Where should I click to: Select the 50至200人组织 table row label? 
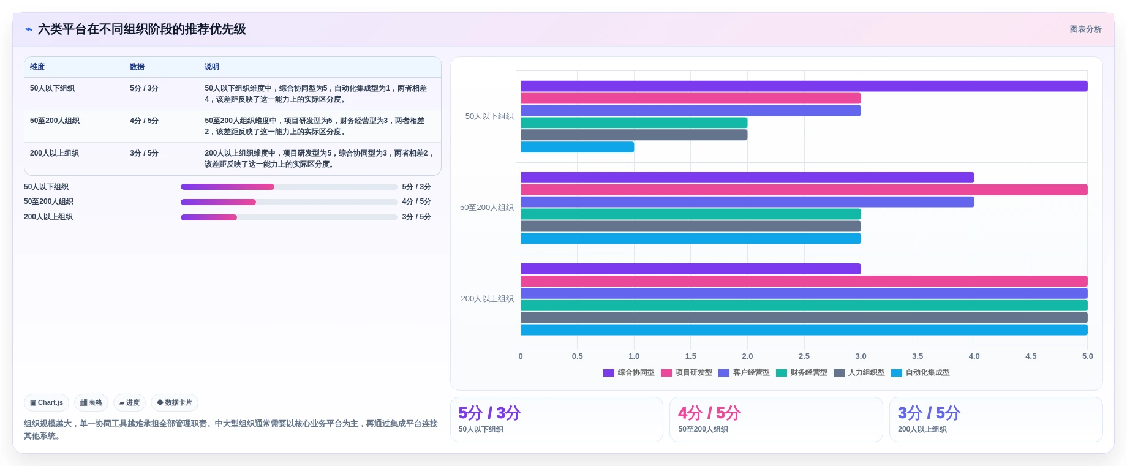click(x=55, y=121)
